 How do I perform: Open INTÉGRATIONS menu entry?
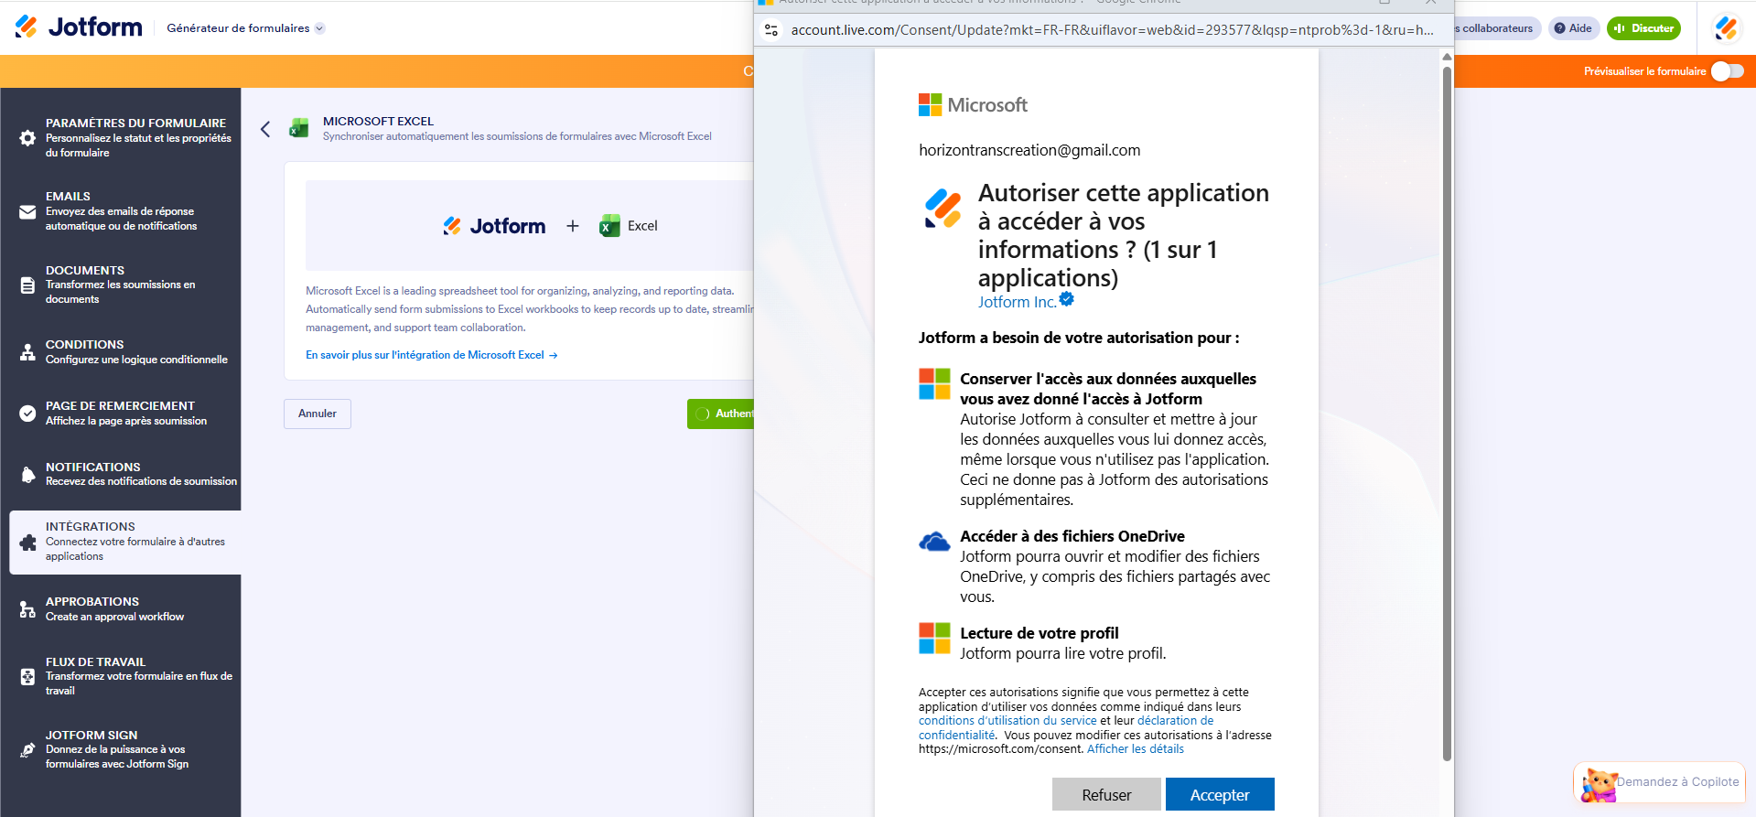pyautogui.click(x=125, y=542)
